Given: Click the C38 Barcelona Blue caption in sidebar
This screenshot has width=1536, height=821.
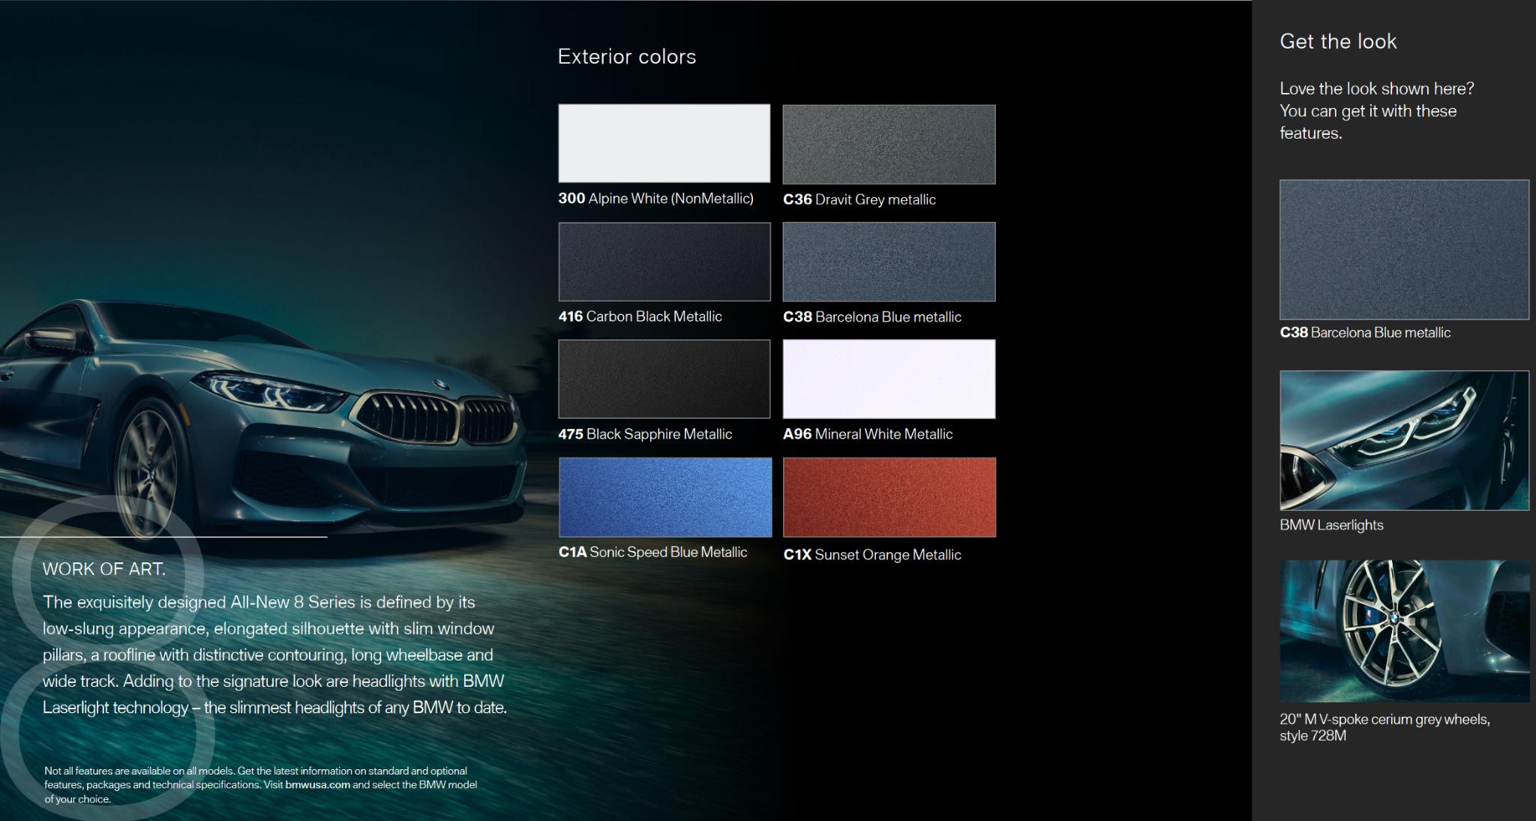Looking at the screenshot, I should click(x=1365, y=332).
